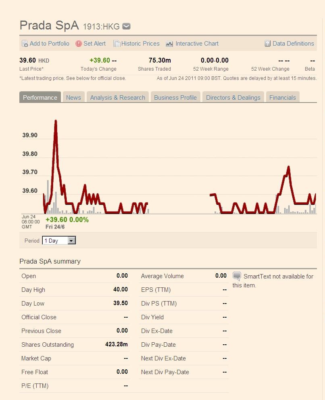Click the +39.60 today's change value
Screen dimensions: 325x400
[x=100, y=61]
